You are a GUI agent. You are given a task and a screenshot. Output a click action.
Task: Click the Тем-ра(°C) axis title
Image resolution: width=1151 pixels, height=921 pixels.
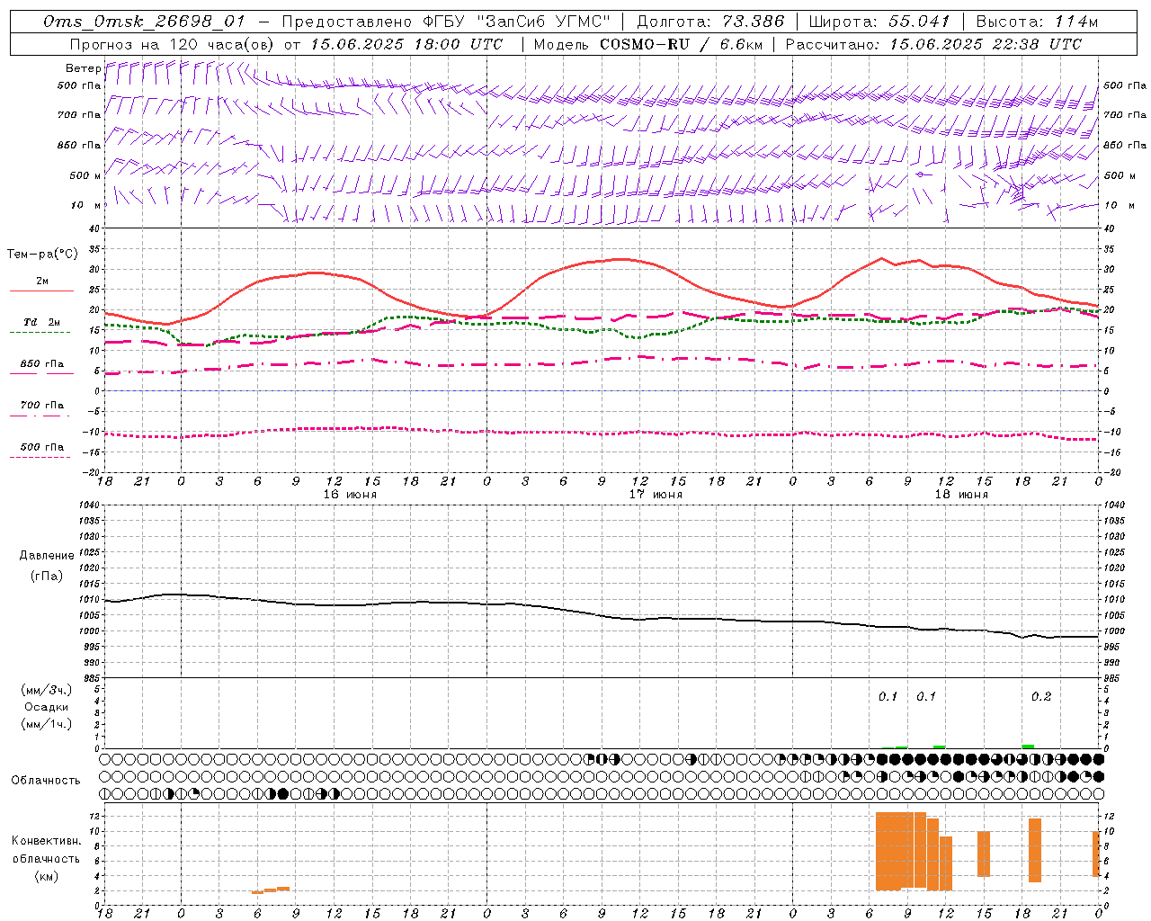[42, 255]
